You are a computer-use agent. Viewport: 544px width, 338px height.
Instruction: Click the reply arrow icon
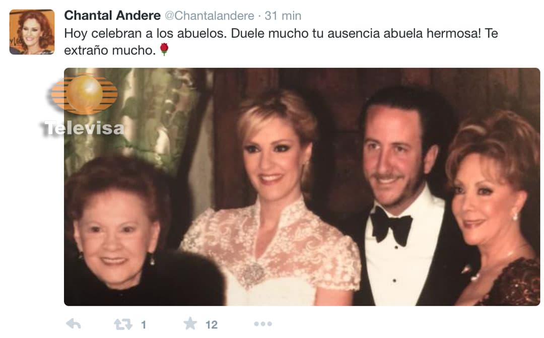tap(73, 324)
